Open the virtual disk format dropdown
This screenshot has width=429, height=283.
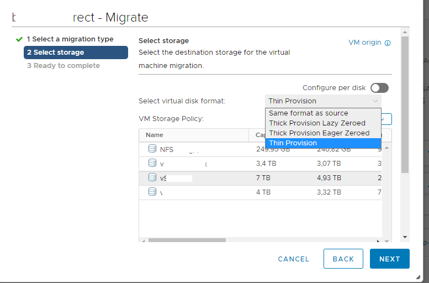[323, 101]
